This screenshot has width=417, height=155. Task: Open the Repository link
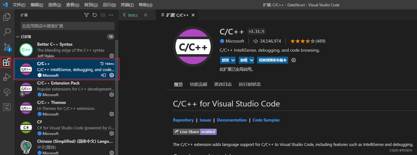[x=183, y=120]
